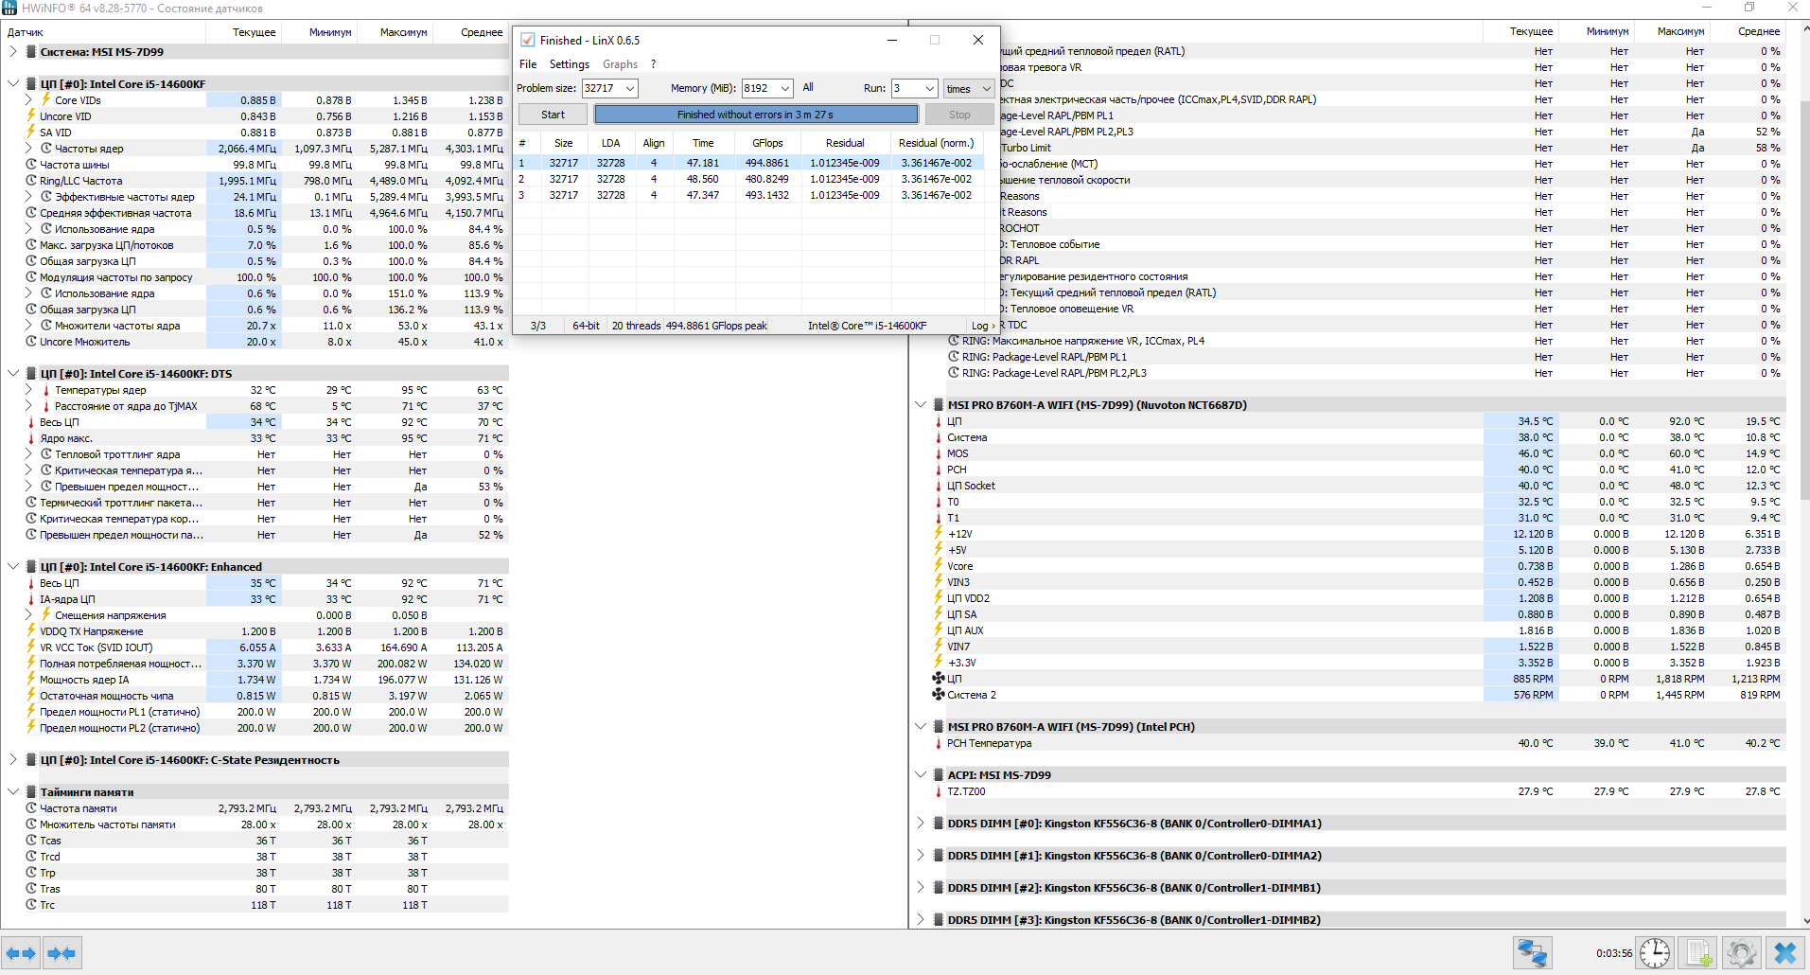1810x975 pixels.
Task: Open the File menu in LinX
Action: pyautogui.click(x=528, y=64)
